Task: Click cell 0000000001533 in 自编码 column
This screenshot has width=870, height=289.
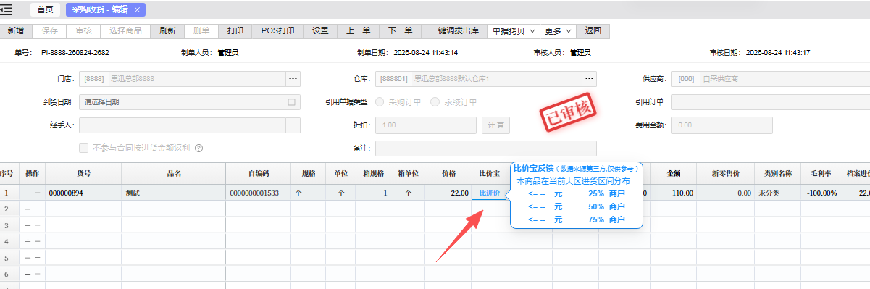Action: coord(258,193)
